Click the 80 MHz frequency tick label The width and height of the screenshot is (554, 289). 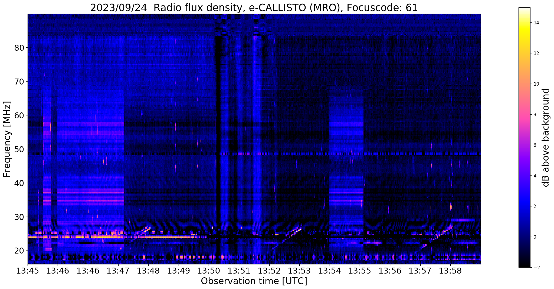point(19,48)
